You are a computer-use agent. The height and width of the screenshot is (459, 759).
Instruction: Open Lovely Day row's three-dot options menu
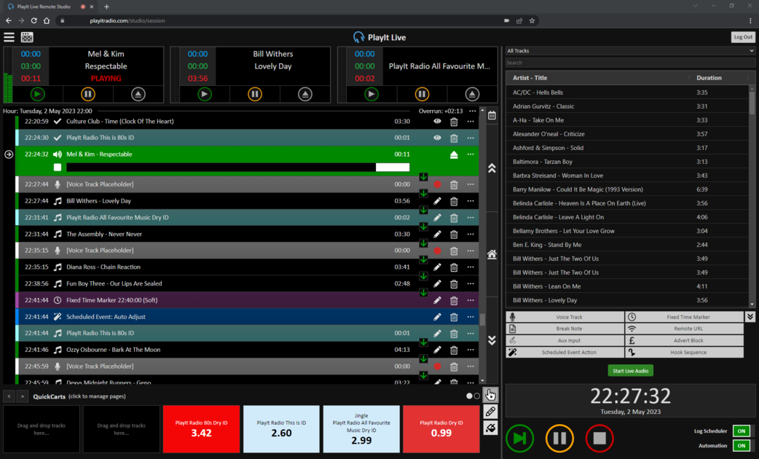tap(471, 201)
